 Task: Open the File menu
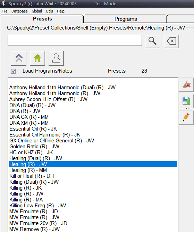pyautogui.click(x=5, y=11)
